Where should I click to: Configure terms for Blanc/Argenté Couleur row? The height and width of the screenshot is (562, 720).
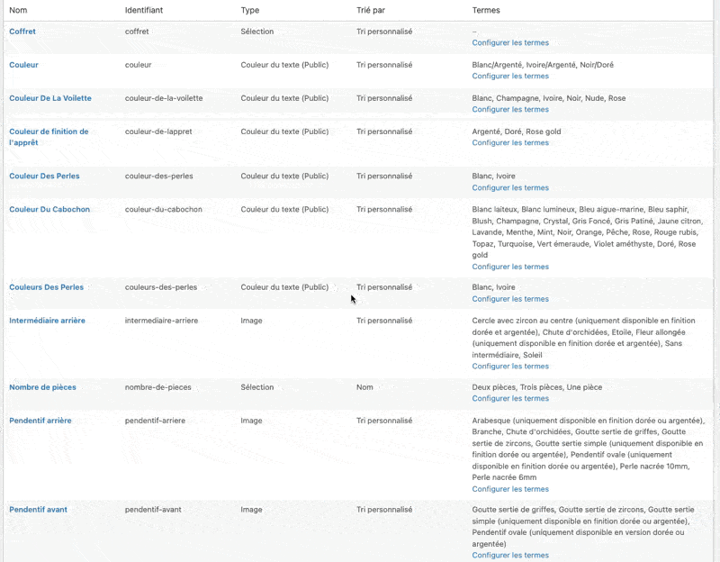pos(510,77)
